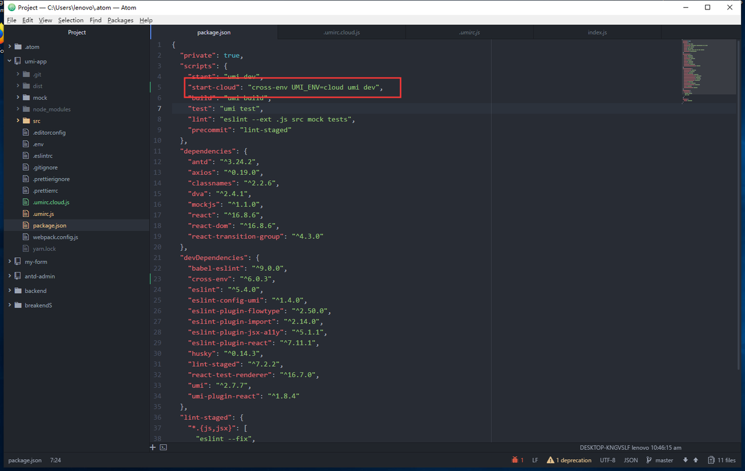Click the deprecation warning triangle icon
Image resolution: width=745 pixels, height=471 pixels.
[x=550, y=460]
